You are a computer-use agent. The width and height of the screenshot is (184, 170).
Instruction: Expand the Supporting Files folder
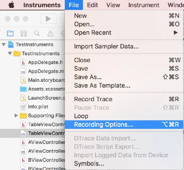pos(16,116)
